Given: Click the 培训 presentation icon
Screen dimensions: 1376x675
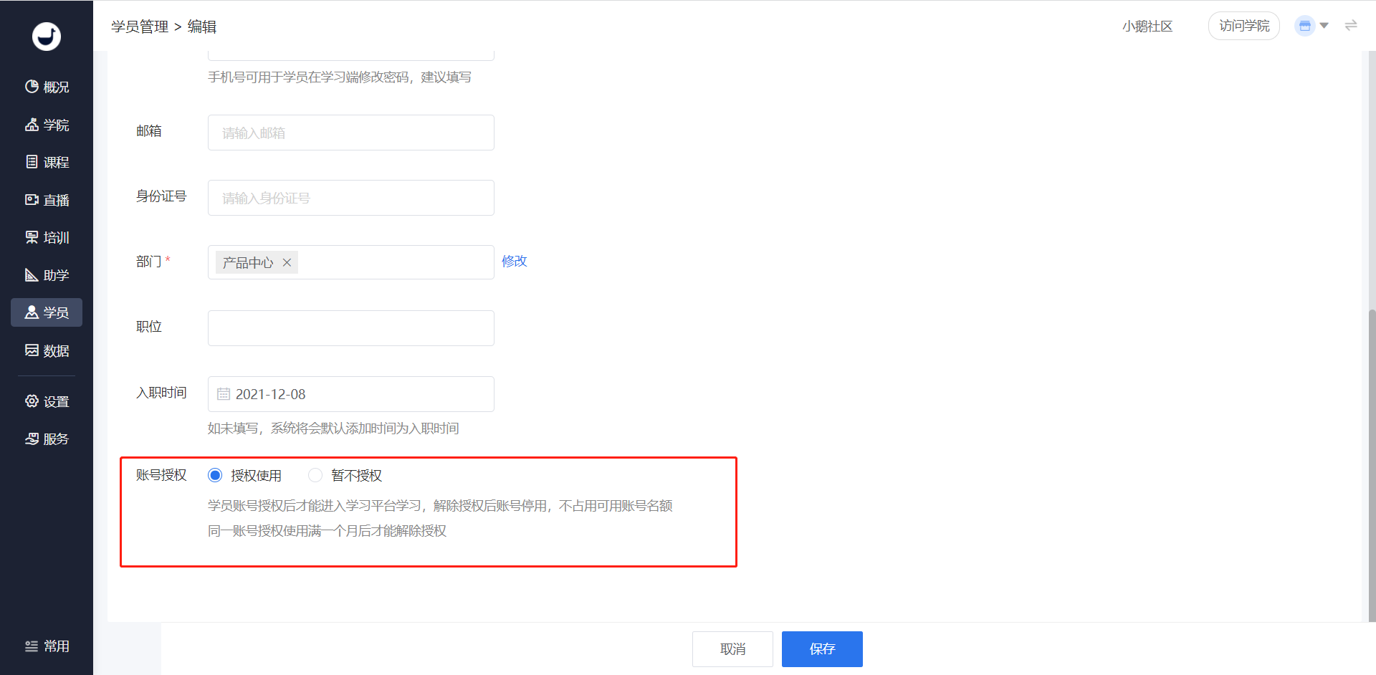Looking at the screenshot, I should (x=32, y=237).
